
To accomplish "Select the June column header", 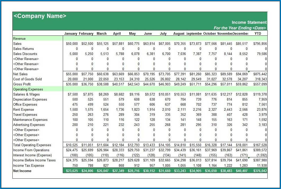I will pyautogui.click(x=148, y=33).
